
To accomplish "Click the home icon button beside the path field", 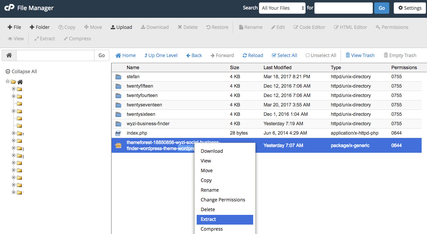I will [9, 55].
